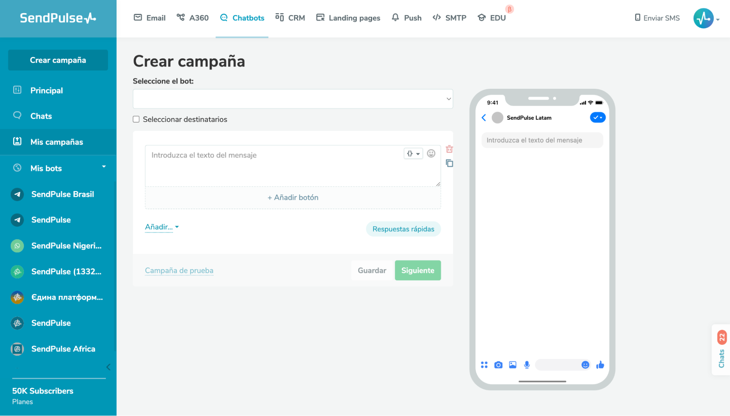Open the Email tab

[x=149, y=18]
